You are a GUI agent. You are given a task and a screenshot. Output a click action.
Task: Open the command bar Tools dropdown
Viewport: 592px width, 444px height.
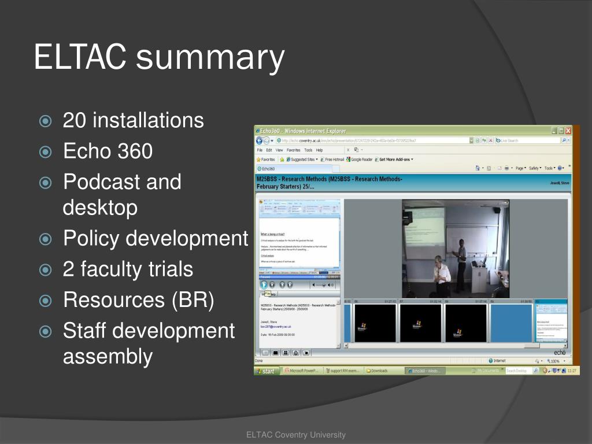[549, 168]
